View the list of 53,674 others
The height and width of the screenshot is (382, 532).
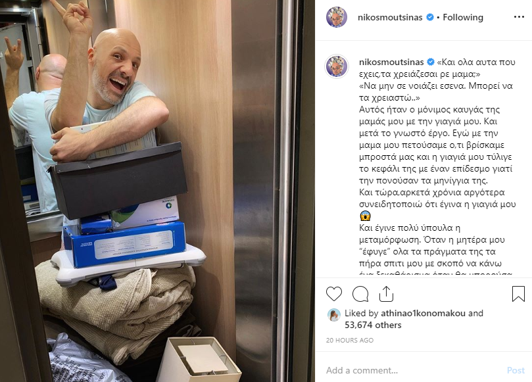[x=373, y=325]
